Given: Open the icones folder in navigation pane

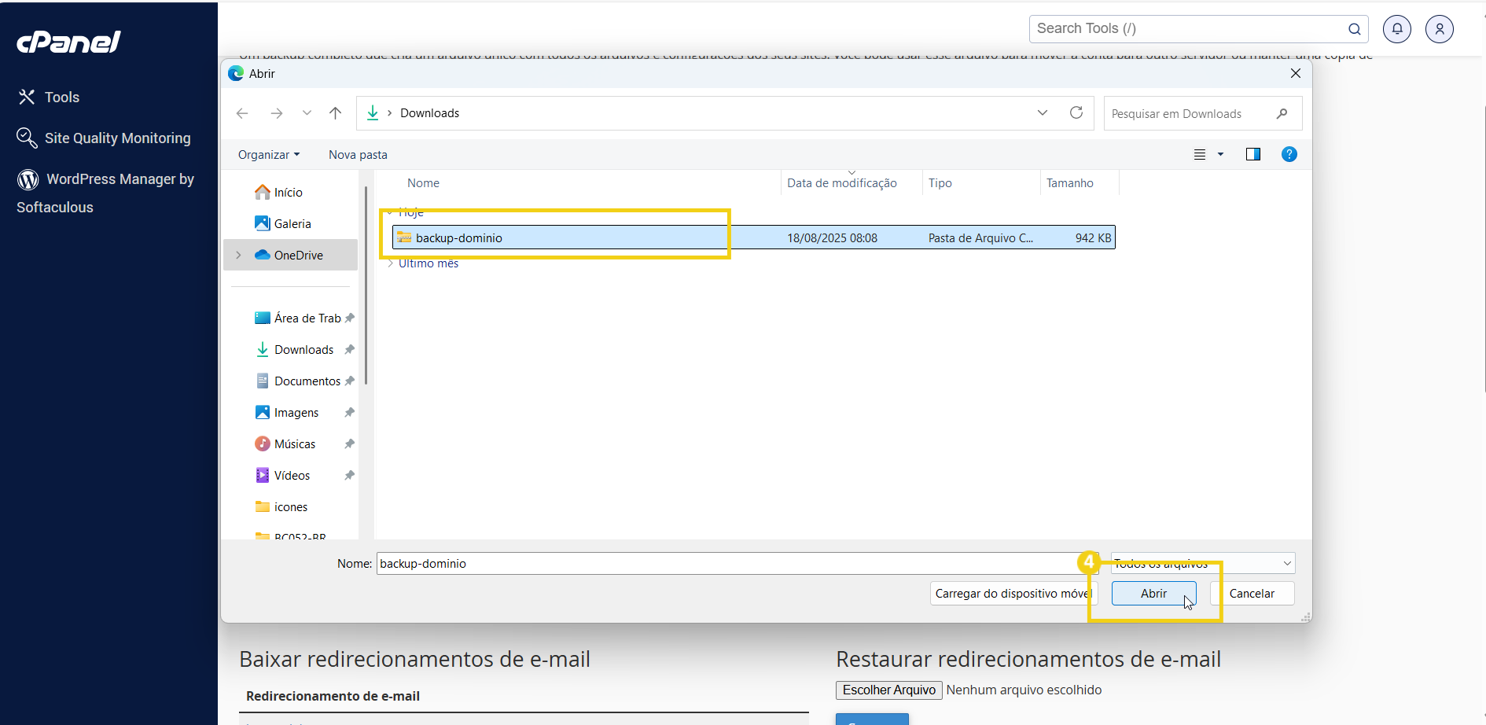Looking at the screenshot, I should (281, 506).
